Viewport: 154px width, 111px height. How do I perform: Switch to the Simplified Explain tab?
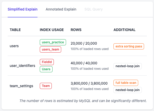22,9
